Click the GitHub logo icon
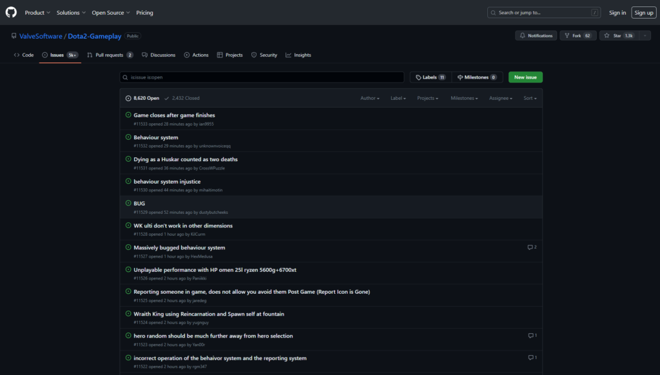Viewport: 660px width, 375px height. 11,12
